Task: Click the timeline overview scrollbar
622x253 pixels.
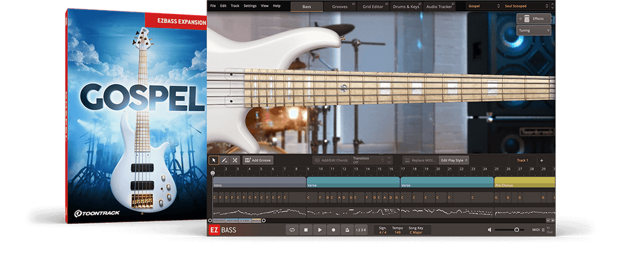Action: click(x=237, y=220)
